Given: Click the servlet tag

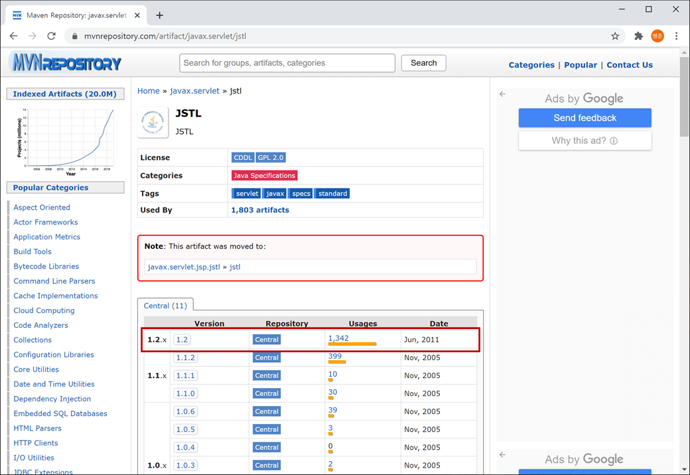Looking at the screenshot, I should click(x=247, y=194).
